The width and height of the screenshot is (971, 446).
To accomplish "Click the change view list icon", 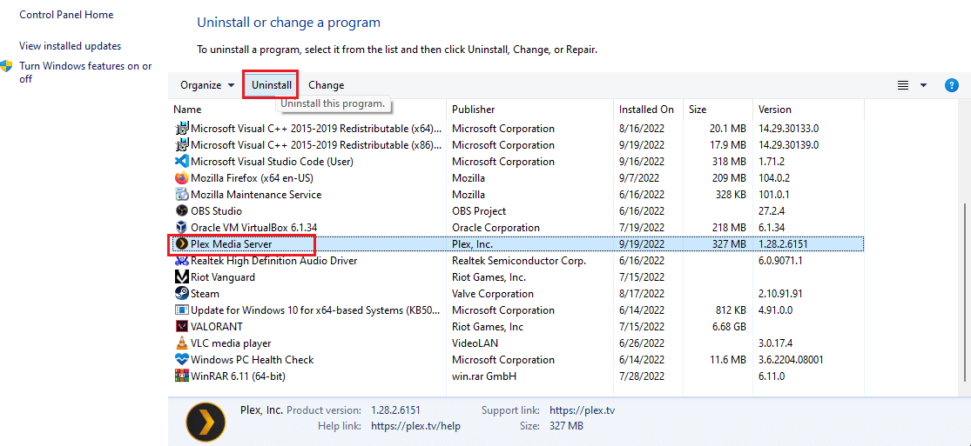I will [x=903, y=85].
